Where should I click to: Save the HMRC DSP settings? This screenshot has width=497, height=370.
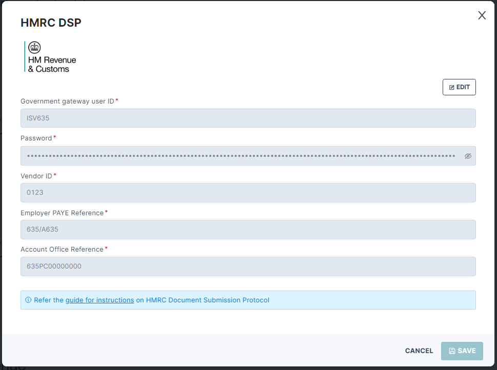(x=462, y=351)
